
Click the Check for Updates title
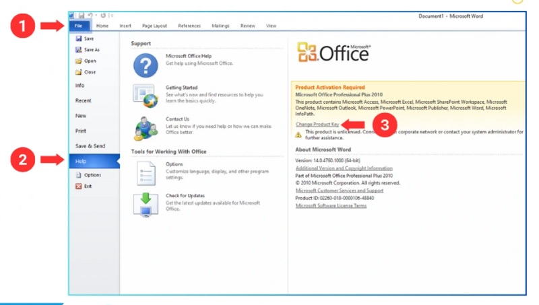pos(185,196)
